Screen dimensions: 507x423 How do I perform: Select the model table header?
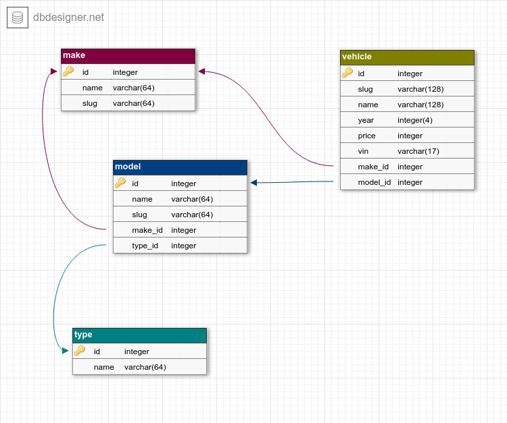(x=180, y=167)
